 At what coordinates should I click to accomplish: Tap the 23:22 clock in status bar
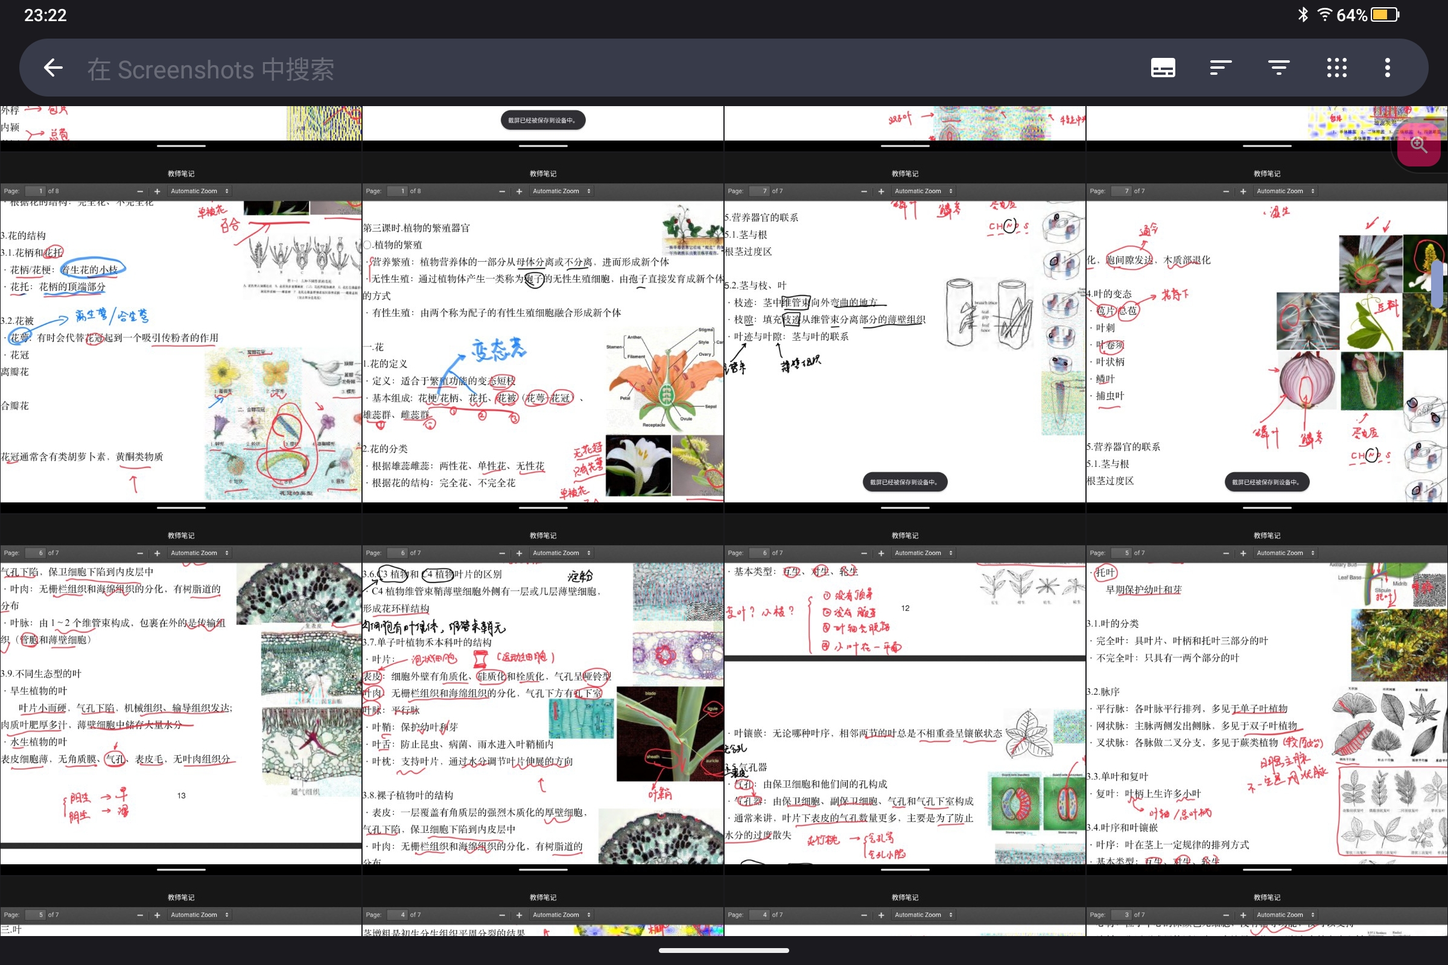(45, 14)
